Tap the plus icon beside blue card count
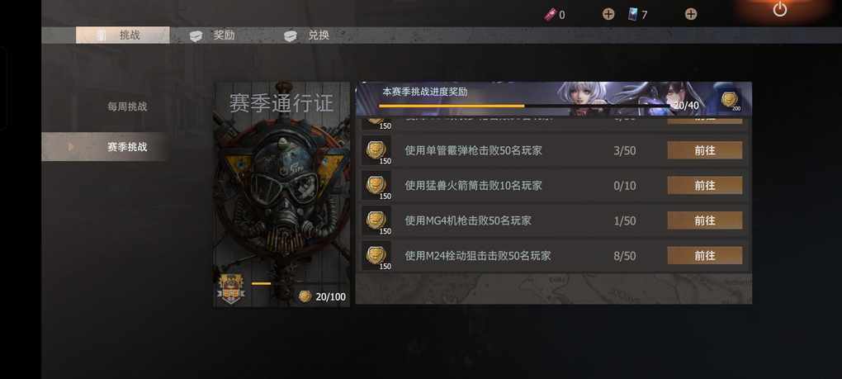The height and width of the screenshot is (379, 842). (x=691, y=14)
